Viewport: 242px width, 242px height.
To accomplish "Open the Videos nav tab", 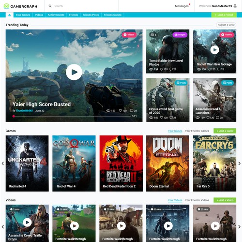I will [x=39, y=15].
